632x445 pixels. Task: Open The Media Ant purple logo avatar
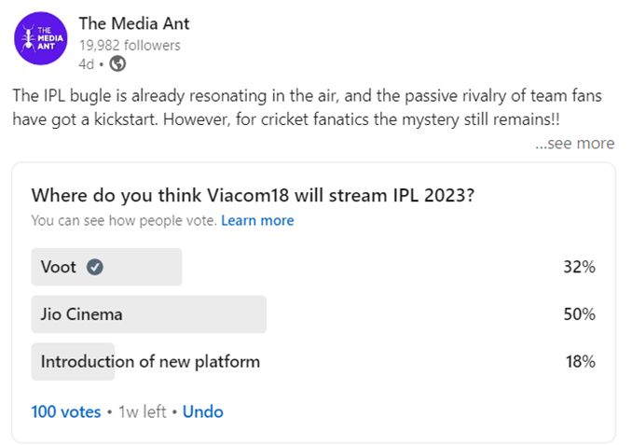[x=41, y=38]
